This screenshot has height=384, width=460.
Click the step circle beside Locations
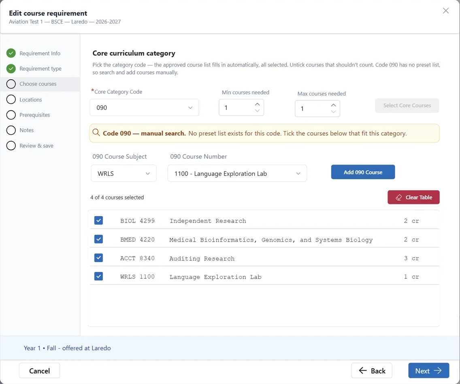point(11,100)
